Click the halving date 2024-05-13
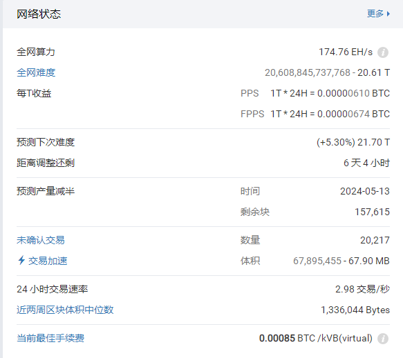 tap(365, 191)
